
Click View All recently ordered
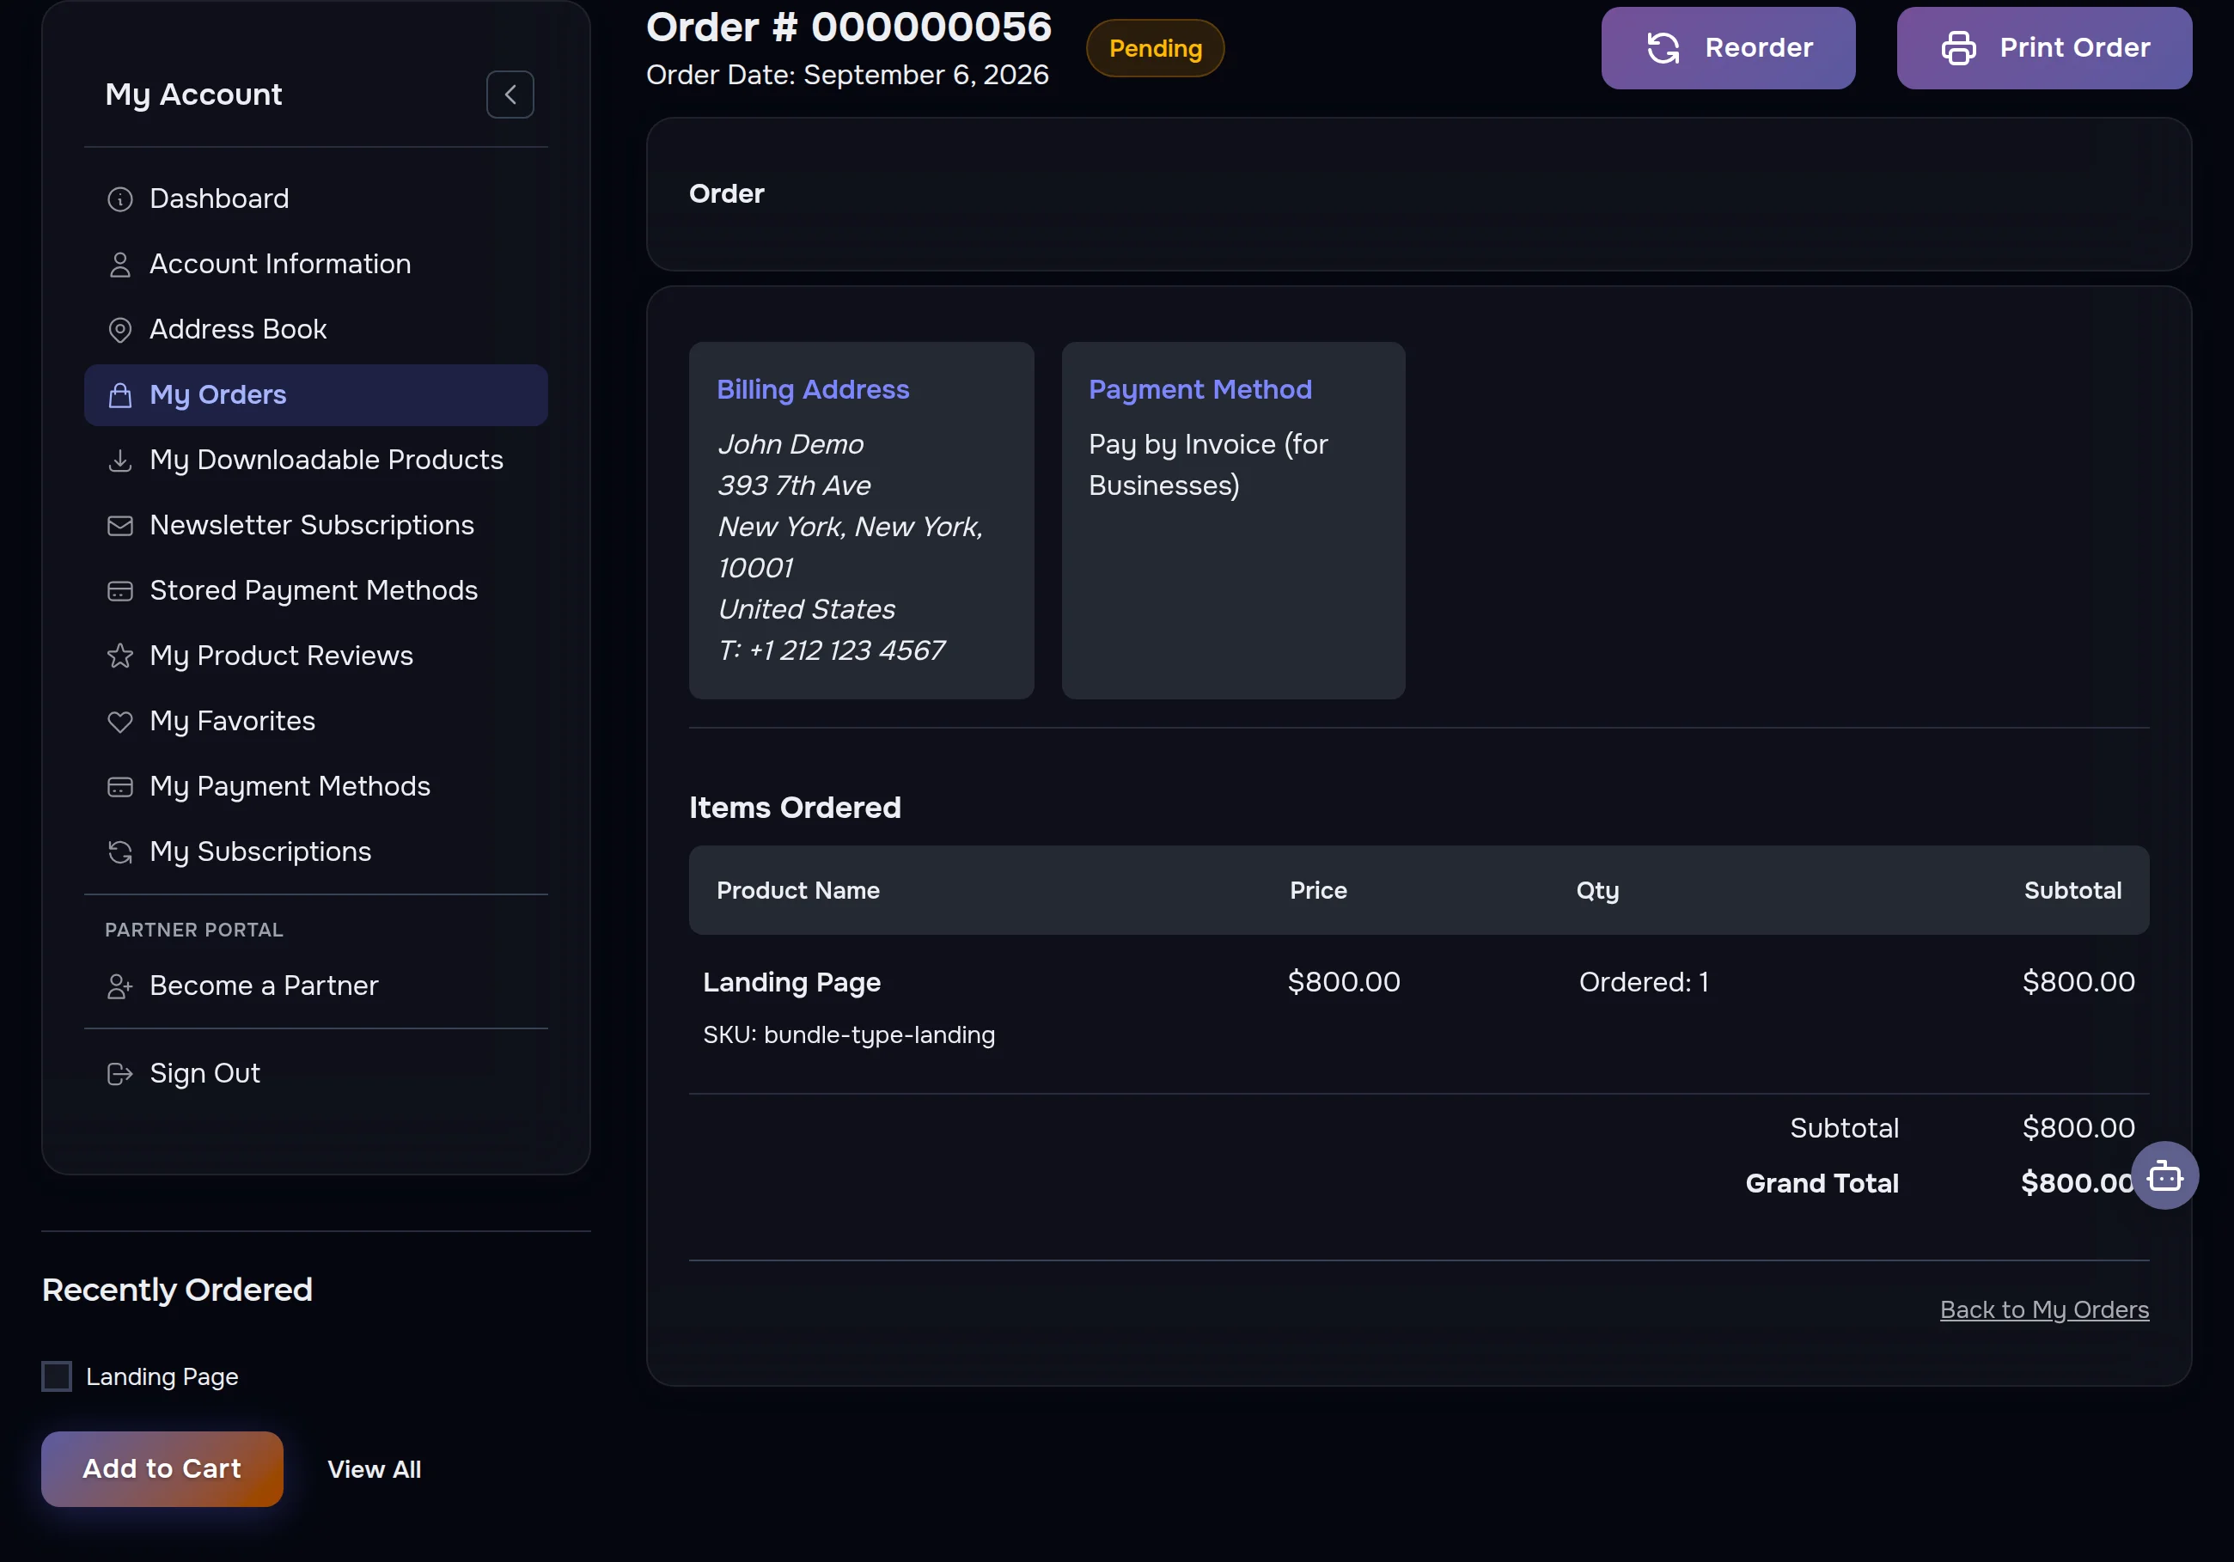(x=375, y=1469)
